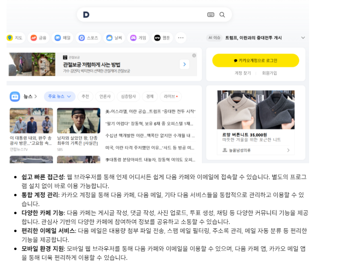Click ad subtext 가수 김연자, 박지현이 선택한

pyautogui.click(x=96, y=71)
